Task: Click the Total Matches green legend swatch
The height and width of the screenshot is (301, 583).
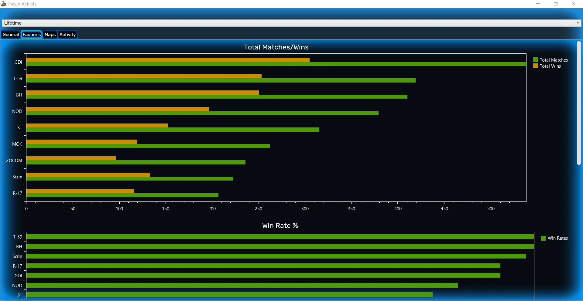Action: tap(536, 60)
